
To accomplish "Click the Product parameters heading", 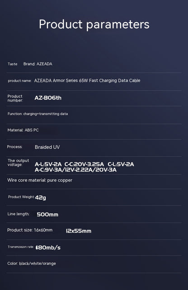I will point(94,24).
